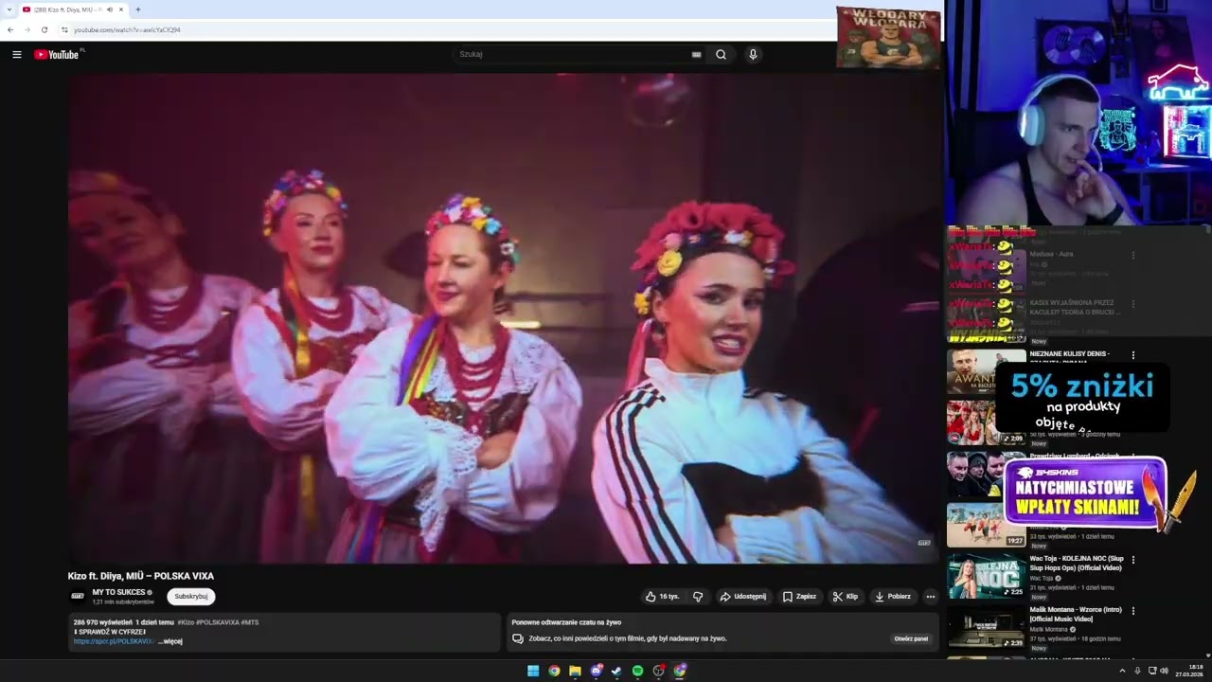Screen dimensions: 1212x682
Task: Open the YouTube hamburger guide menu
Action: tap(16, 55)
